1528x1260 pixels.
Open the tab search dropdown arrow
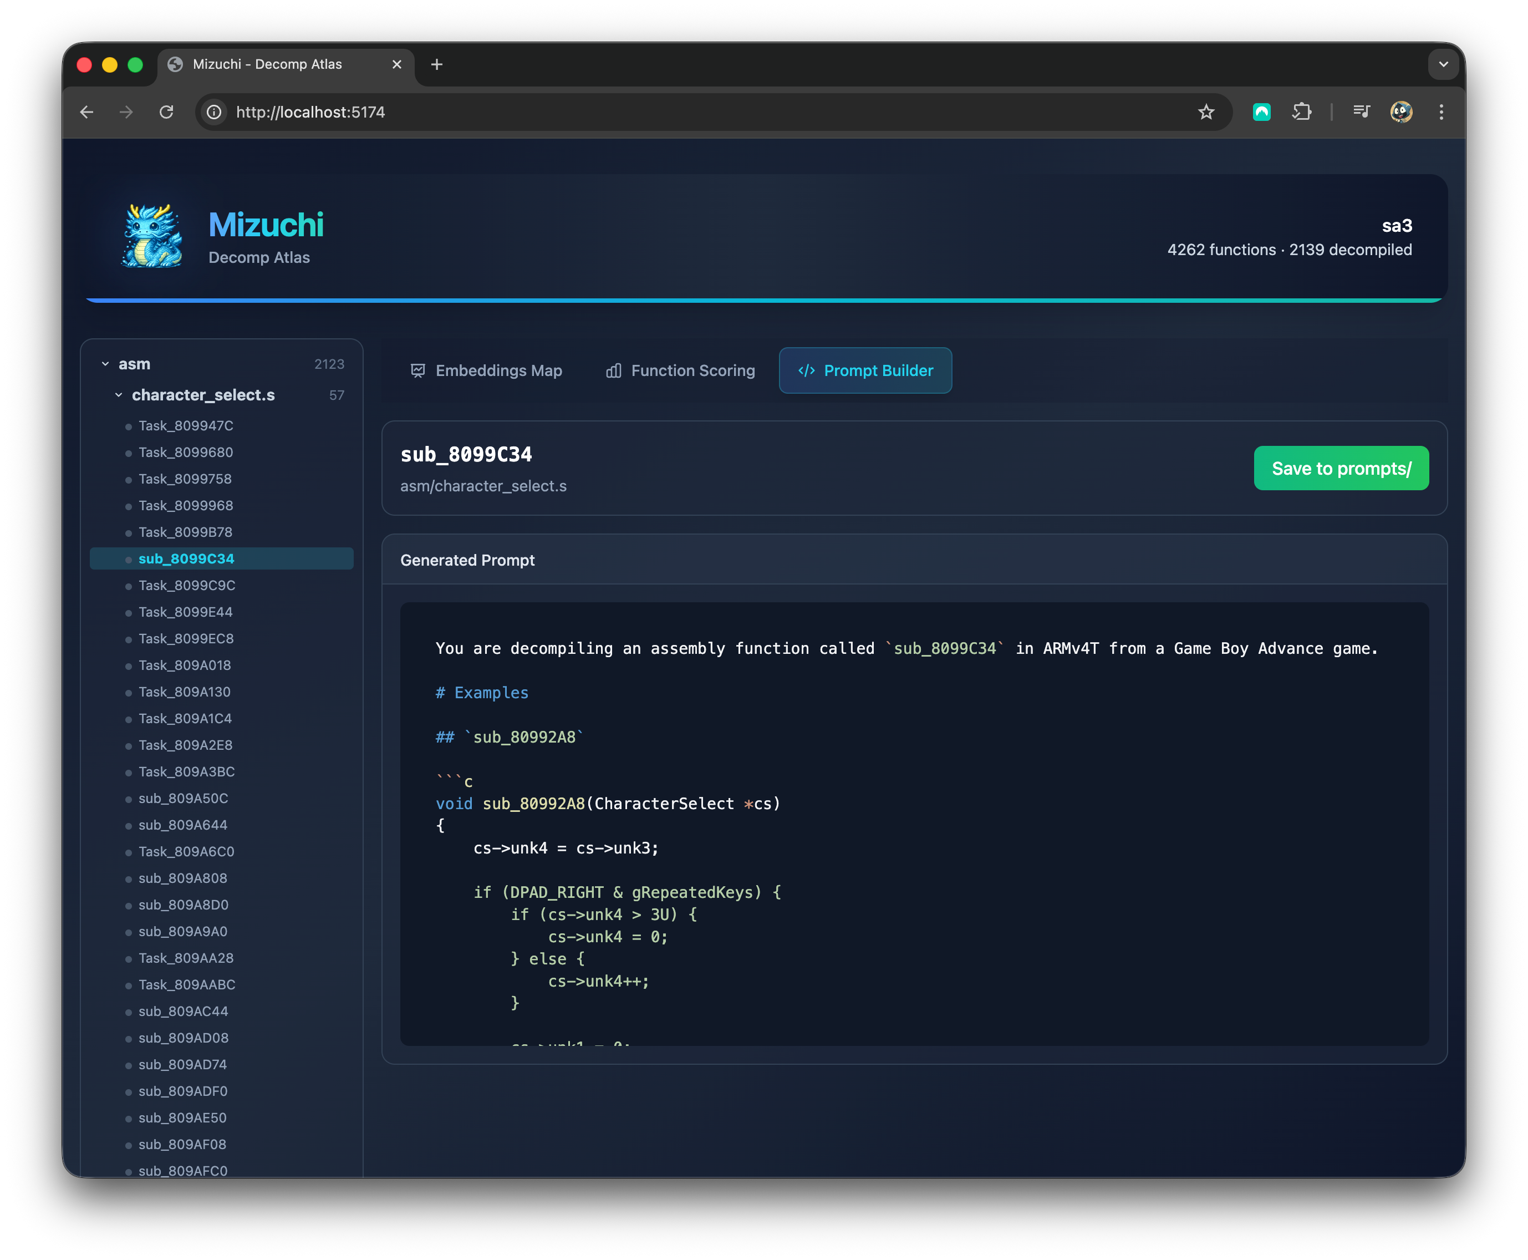tap(1443, 64)
